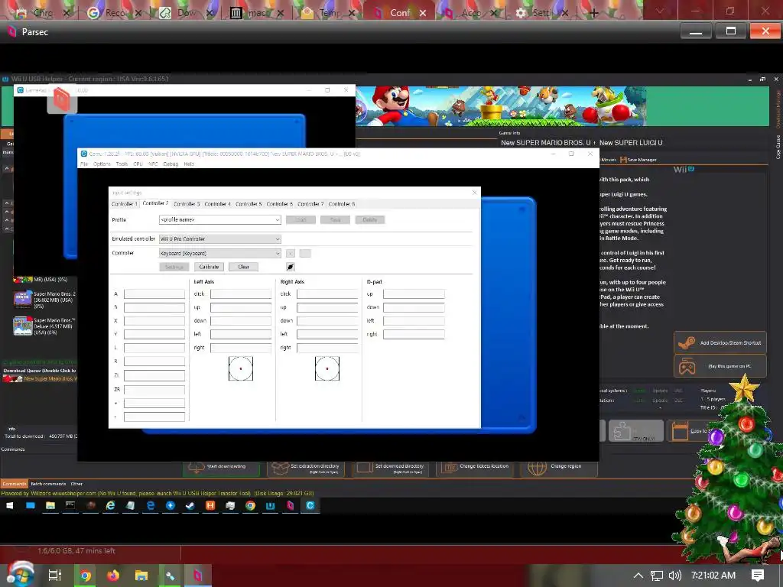Select New Super Mario Bros. in Download Queue
The image size is (783, 587).
(40, 379)
